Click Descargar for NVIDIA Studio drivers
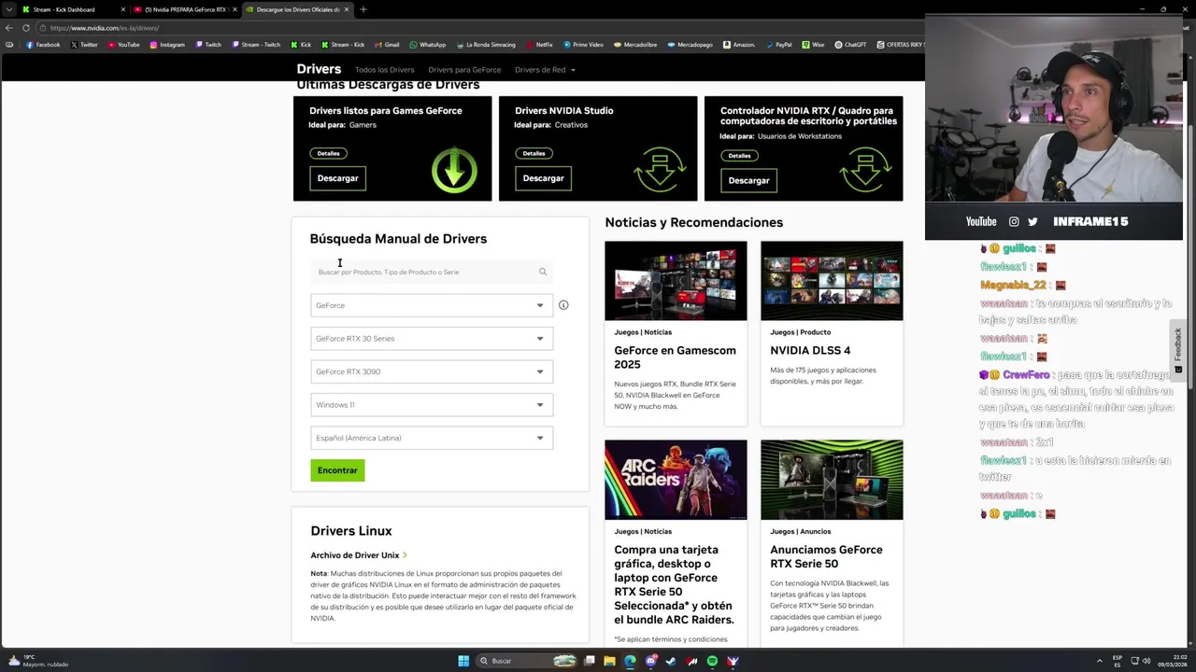 coord(543,178)
